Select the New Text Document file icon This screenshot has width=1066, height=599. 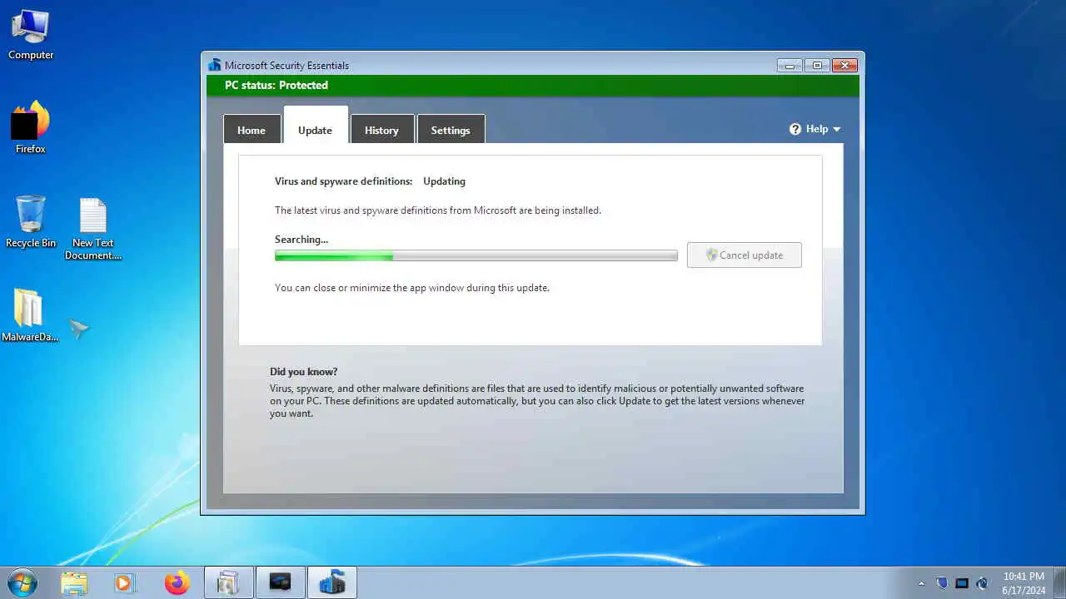click(x=93, y=229)
